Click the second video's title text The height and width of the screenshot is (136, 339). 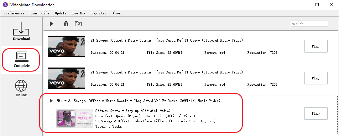pos(167,72)
